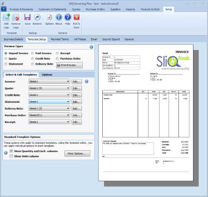Viewport: 208px width, 197px height.
Task: Click info icon in Preview Types header
Action: 91,47
